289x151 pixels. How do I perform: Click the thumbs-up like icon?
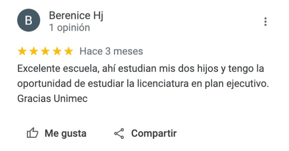33,134
